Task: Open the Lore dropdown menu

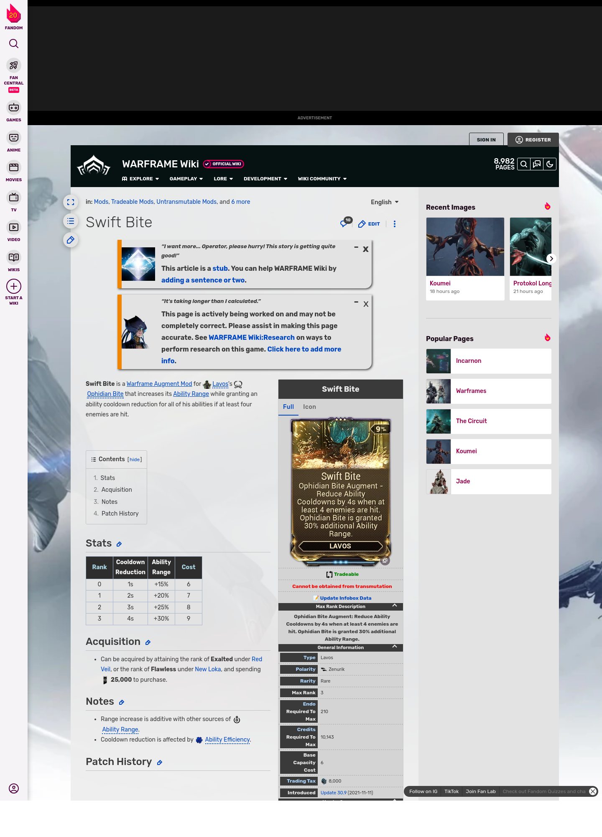Action: pos(223,179)
